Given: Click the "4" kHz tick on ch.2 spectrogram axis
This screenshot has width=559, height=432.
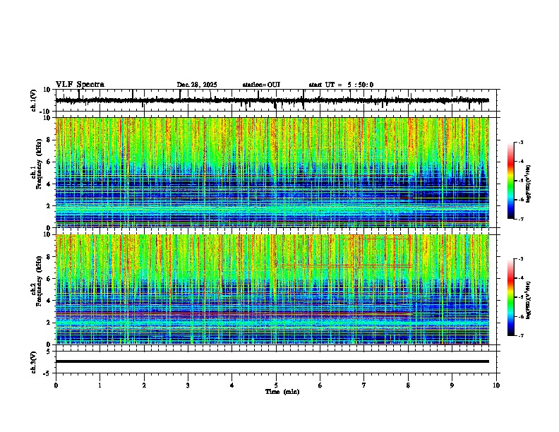Looking at the screenshot, I should pos(49,301).
